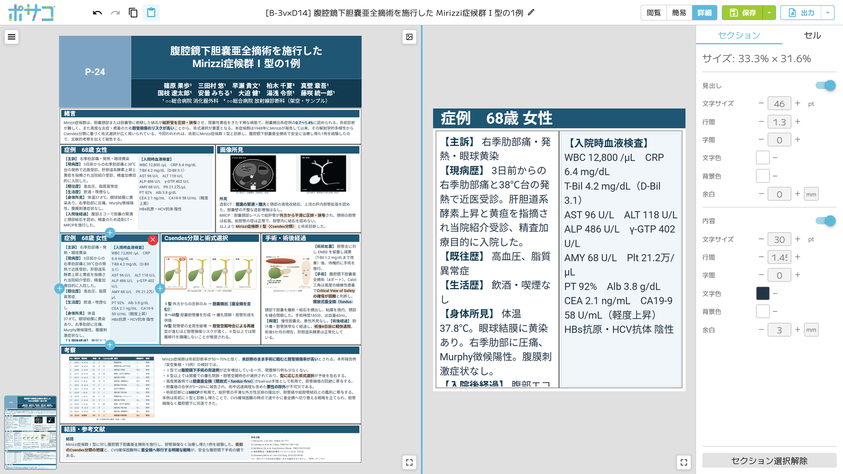Screen dimensions: 843x474
Task: Click the 保存 save button
Action: 742,13
